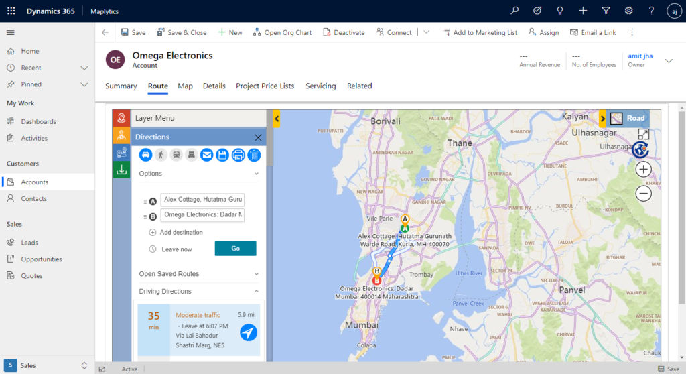Save the route with floppy disk icon

pos(222,155)
